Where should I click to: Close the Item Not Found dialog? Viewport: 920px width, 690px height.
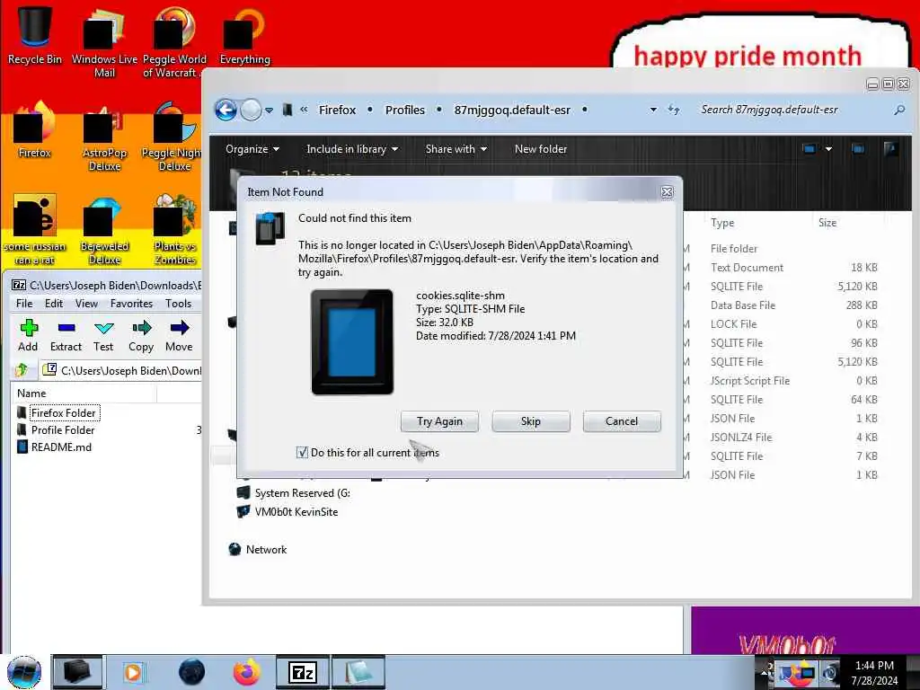tap(668, 192)
